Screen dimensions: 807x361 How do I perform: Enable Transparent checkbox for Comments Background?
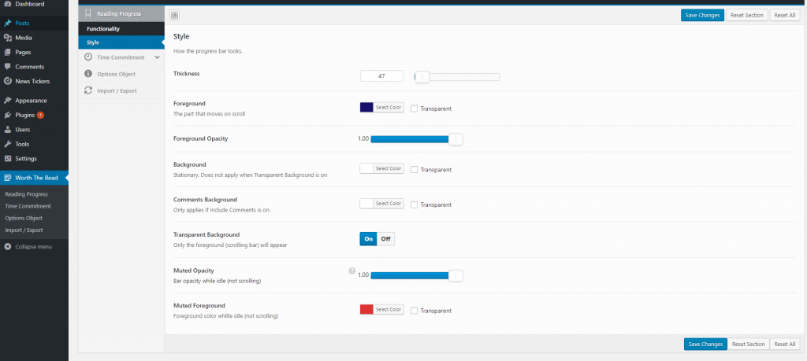pos(414,204)
